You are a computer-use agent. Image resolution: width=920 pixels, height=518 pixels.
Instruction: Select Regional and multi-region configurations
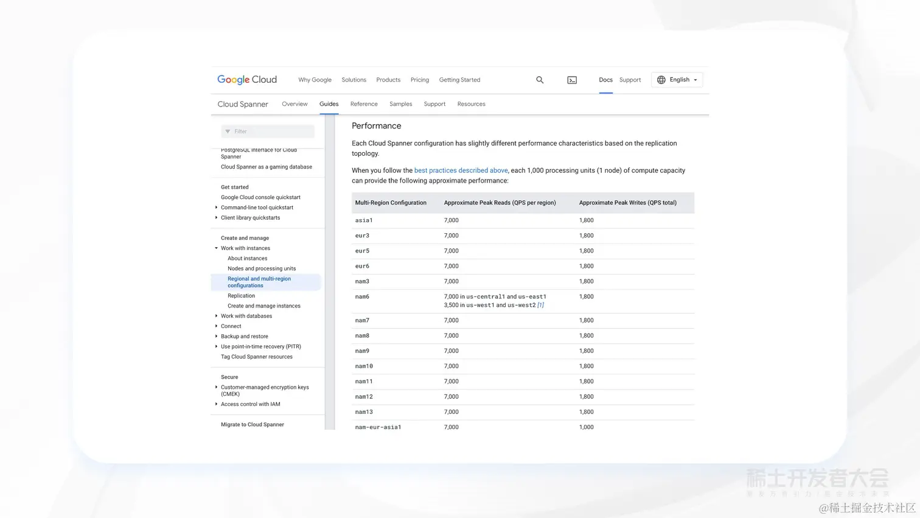click(266, 282)
